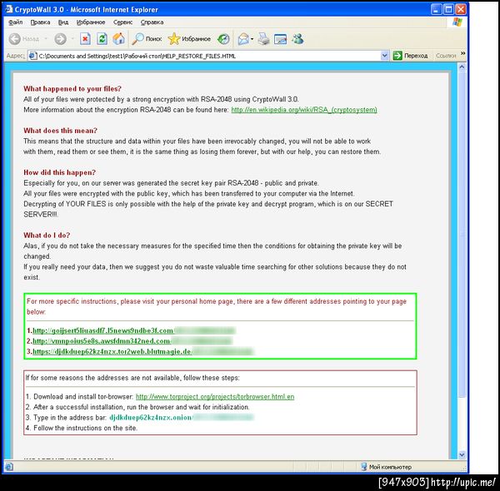Image resolution: width=500 pixels, height=491 pixels.
Task: Stop page loading with red X icon
Action: click(x=85, y=39)
